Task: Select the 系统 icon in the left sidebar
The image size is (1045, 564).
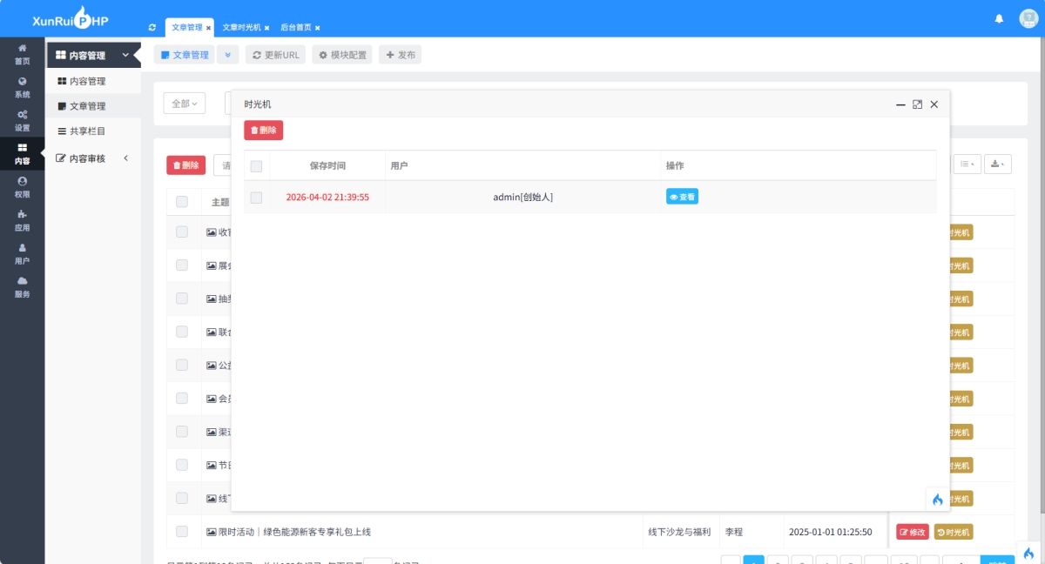Action: pyautogui.click(x=22, y=87)
